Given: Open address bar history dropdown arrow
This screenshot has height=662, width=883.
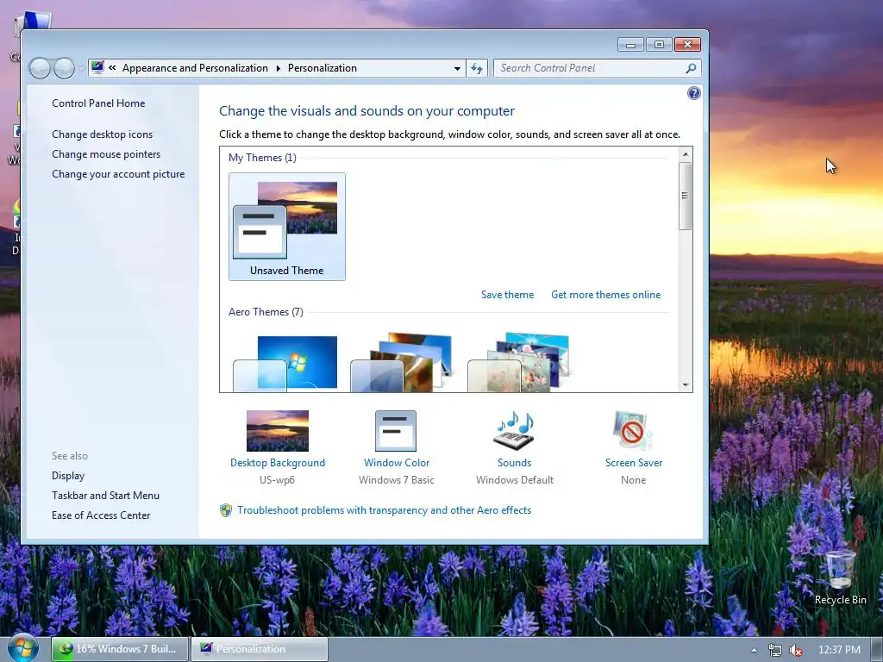Looking at the screenshot, I should point(457,68).
